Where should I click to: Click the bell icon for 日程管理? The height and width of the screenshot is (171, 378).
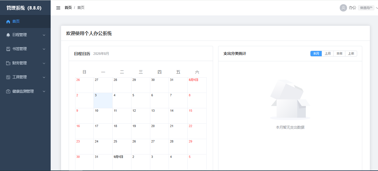8,35
